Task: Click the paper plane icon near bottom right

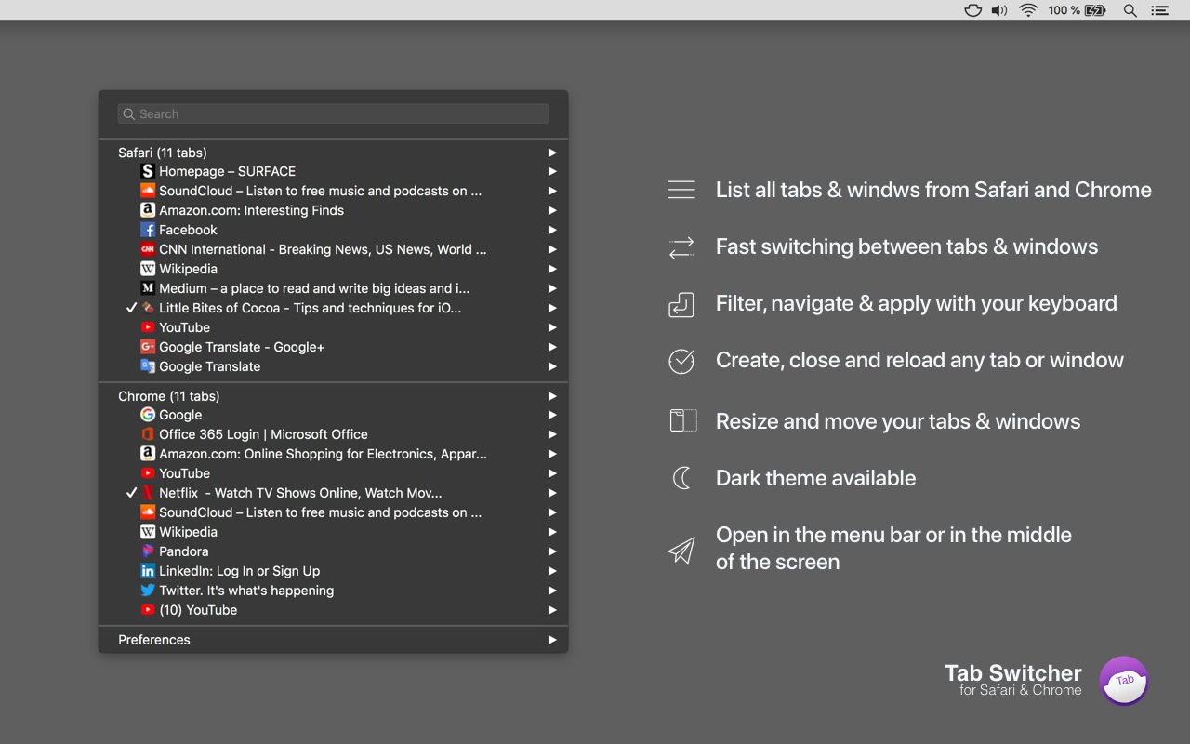Action: [x=681, y=549]
